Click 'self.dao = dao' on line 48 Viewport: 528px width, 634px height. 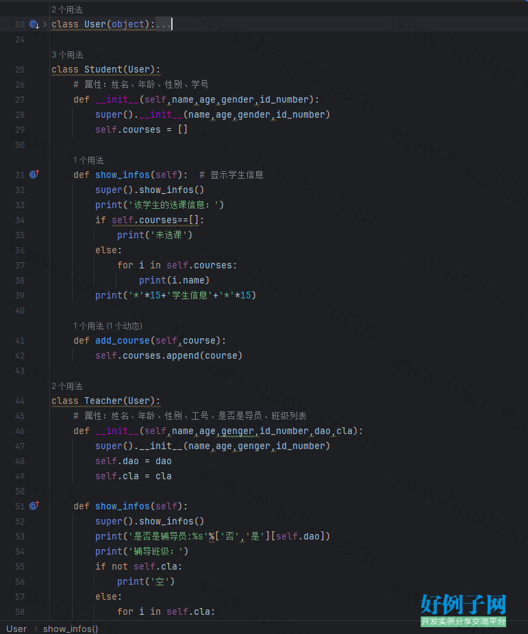pos(134,461)
